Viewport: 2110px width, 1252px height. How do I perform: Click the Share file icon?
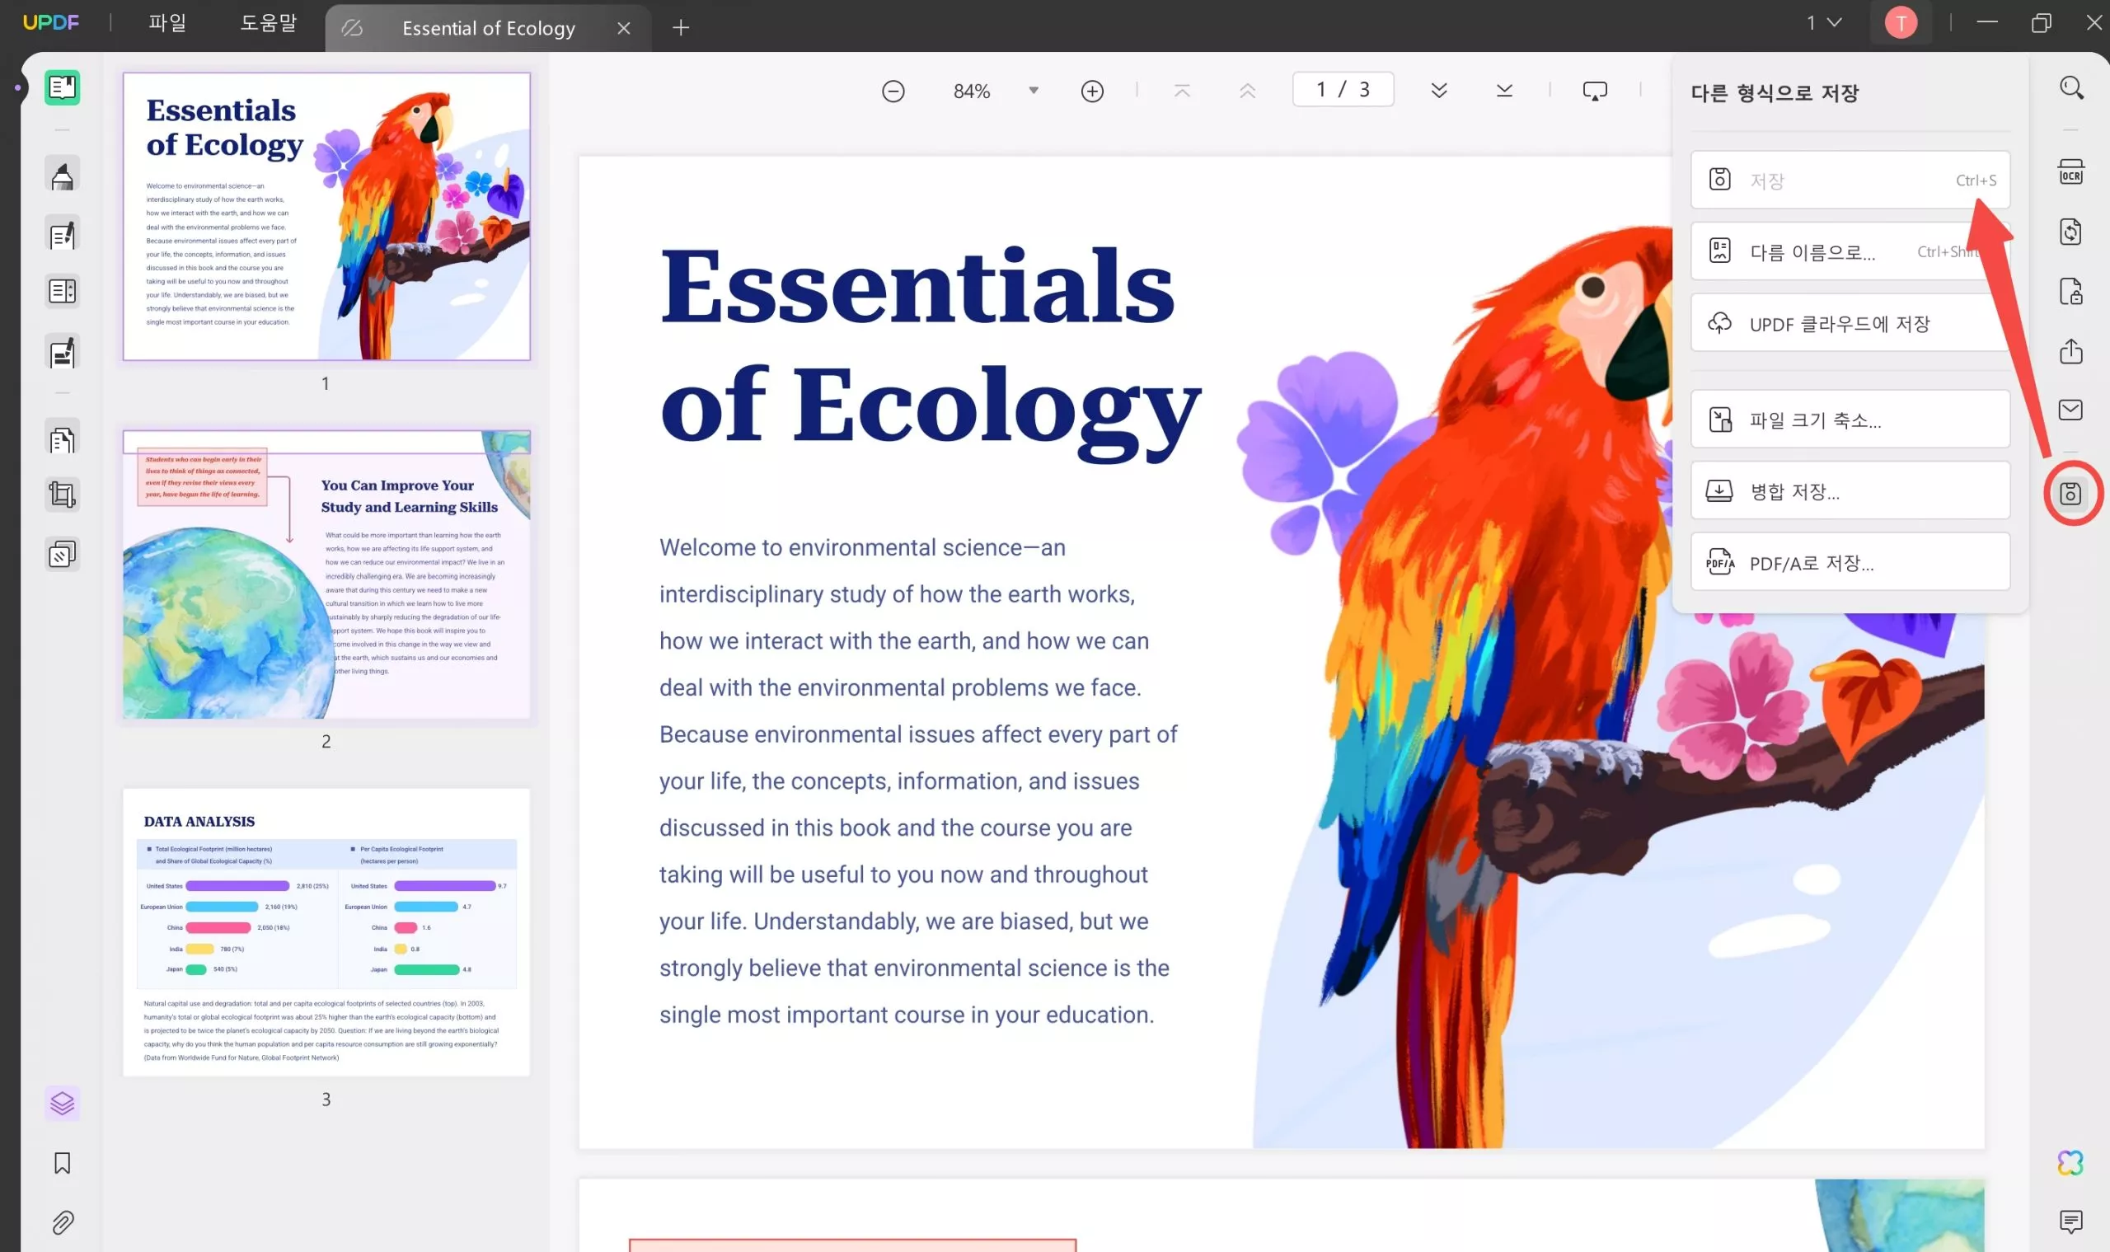pyautogui.click(x=2071, y=351)
